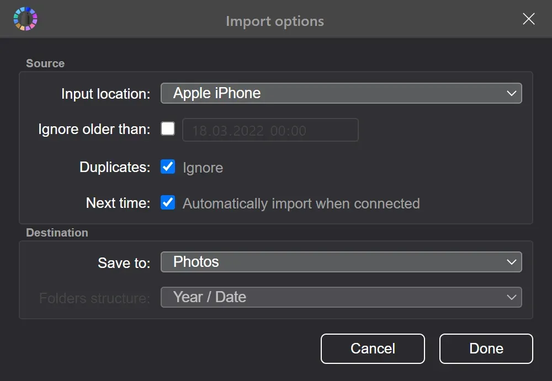Click the chevron on the Save to selector
The height and width of the screenshot is (381, 552).
(512, 262)
